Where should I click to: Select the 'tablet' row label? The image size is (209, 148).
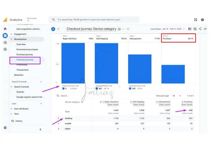click(68, 129)
